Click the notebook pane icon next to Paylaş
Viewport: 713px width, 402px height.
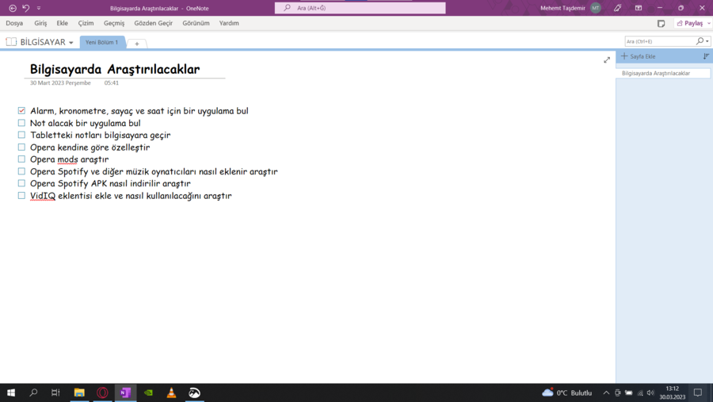662,24
